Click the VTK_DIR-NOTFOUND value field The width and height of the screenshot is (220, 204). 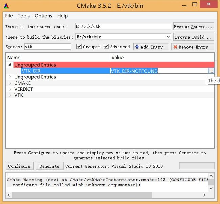pos(159,71)
